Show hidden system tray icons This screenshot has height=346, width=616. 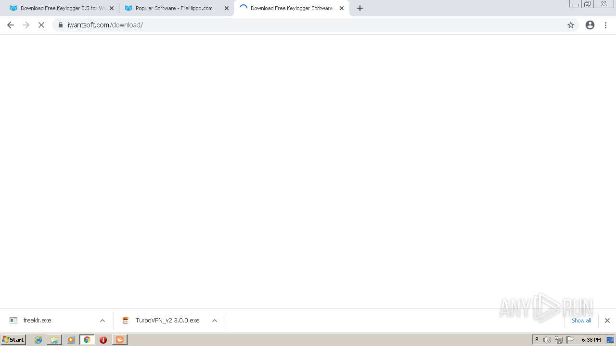pyautogui.click(x=537, y=340)
